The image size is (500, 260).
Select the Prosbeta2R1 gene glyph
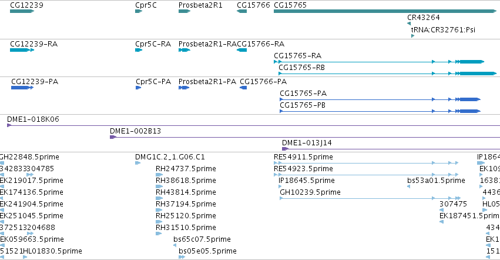184,11
